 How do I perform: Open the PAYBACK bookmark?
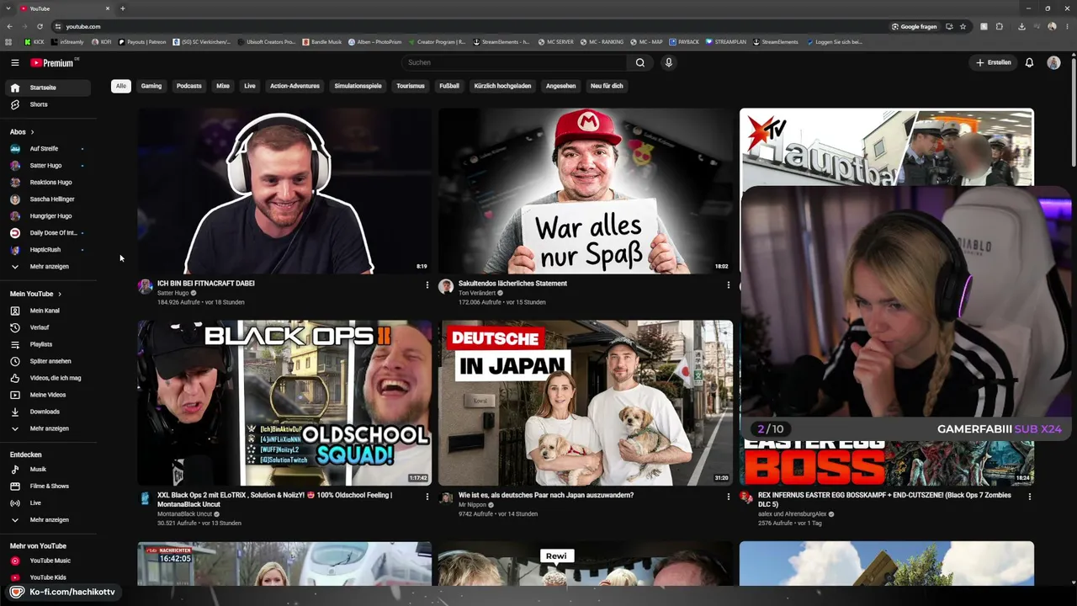coord(684,42)
